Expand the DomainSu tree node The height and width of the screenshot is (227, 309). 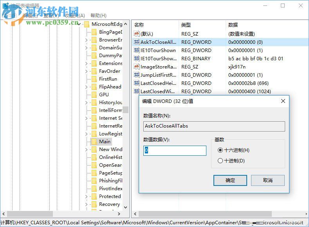pos(86,48)
